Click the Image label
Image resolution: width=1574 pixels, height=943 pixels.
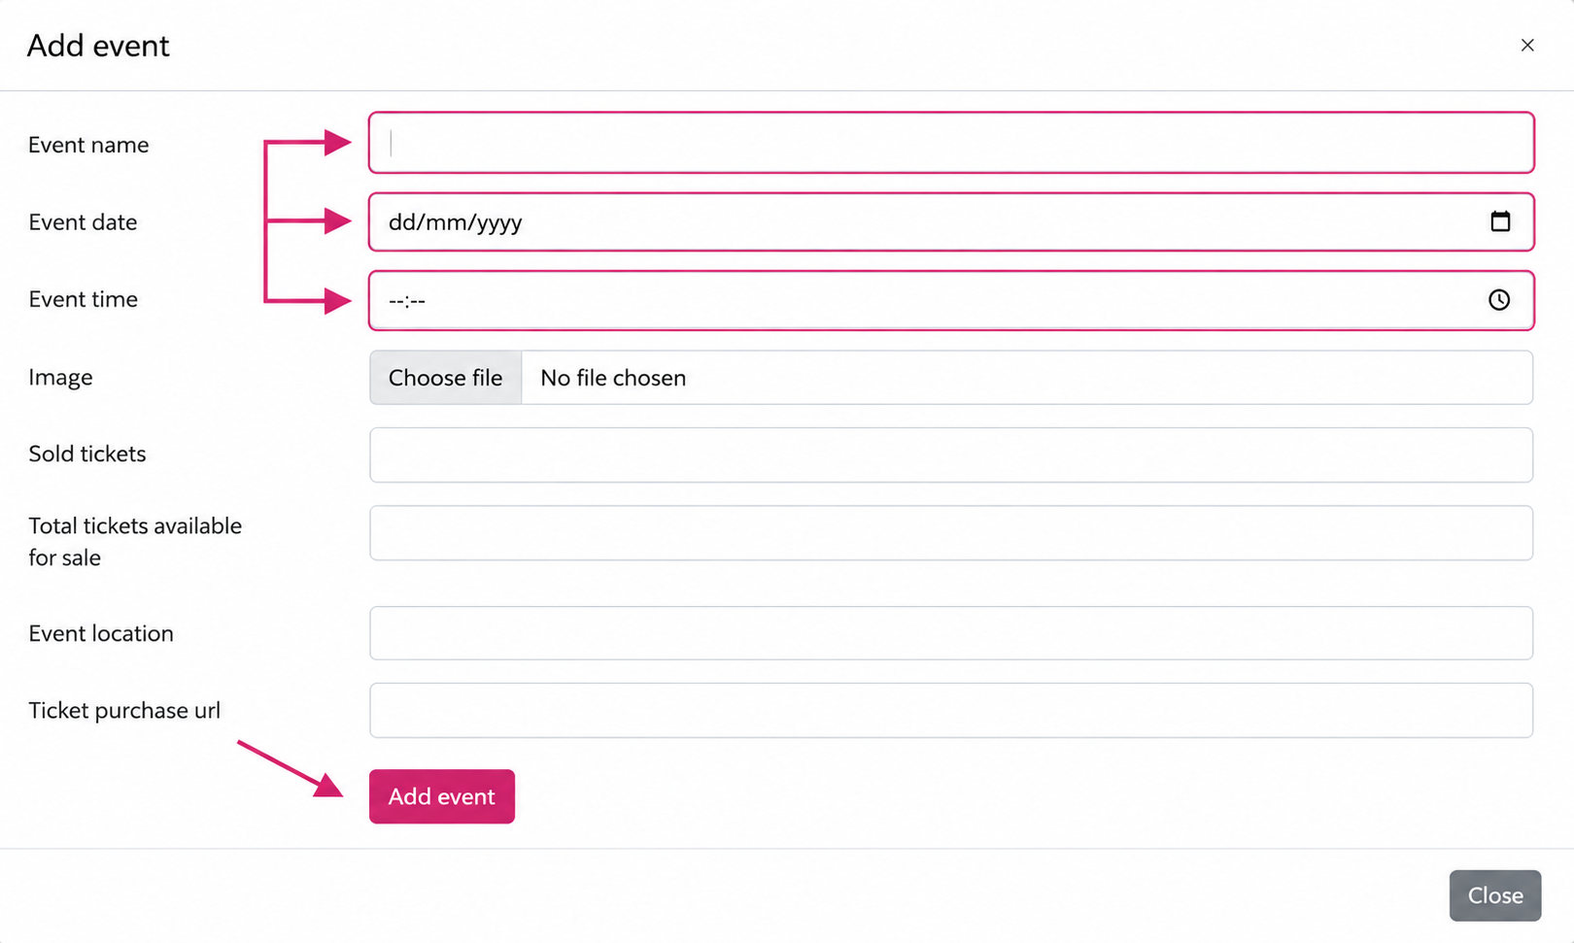[x=60, y=377]
